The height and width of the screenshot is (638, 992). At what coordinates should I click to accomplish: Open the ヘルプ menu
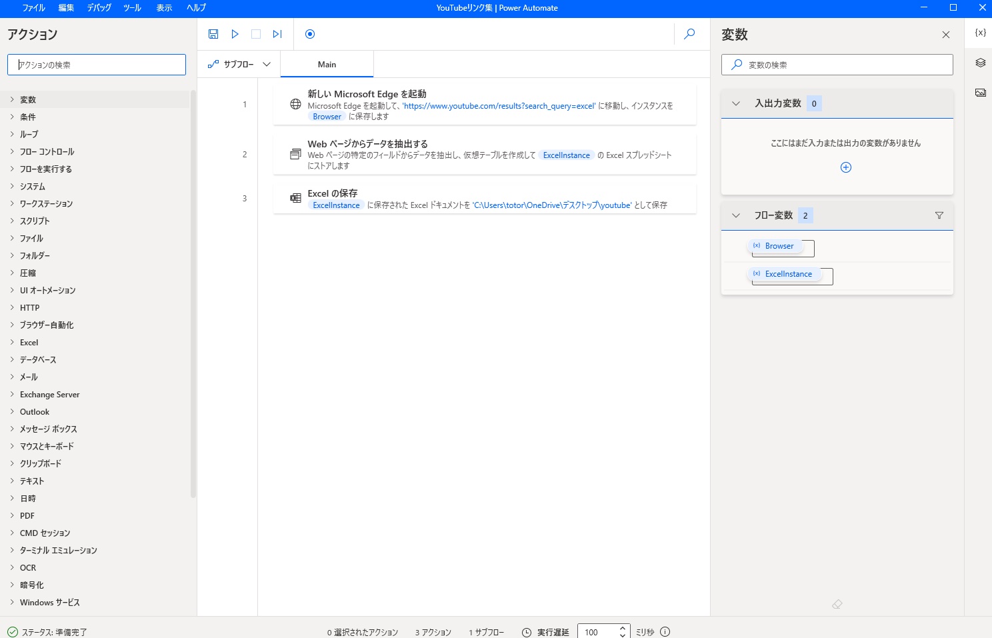coord(196,8)
